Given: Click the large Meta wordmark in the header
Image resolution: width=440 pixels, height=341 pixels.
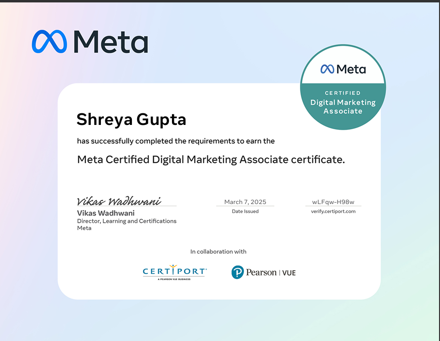Looking at the screenshot, I should point(111,41).
